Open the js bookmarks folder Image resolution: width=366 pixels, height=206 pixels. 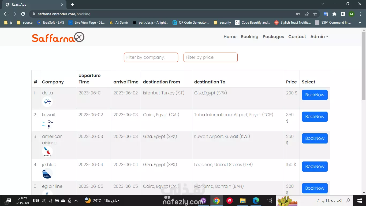coord(8,23)
